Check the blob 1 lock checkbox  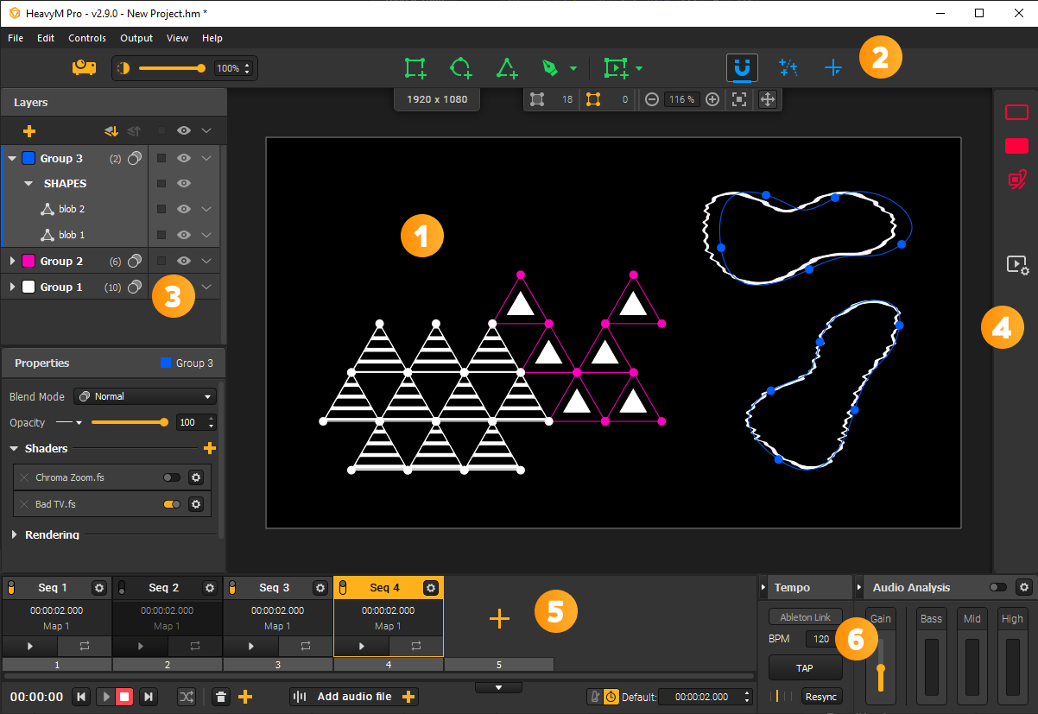(161, 235)
